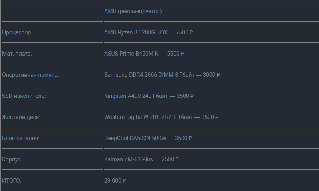319x191 pixels.
Task: Select the Блок питания label
Action: tap(52, 138)
